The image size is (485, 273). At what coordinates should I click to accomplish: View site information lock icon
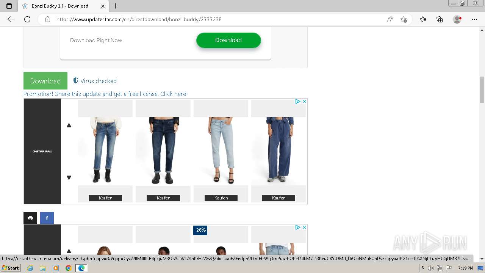tap(48, 19)
